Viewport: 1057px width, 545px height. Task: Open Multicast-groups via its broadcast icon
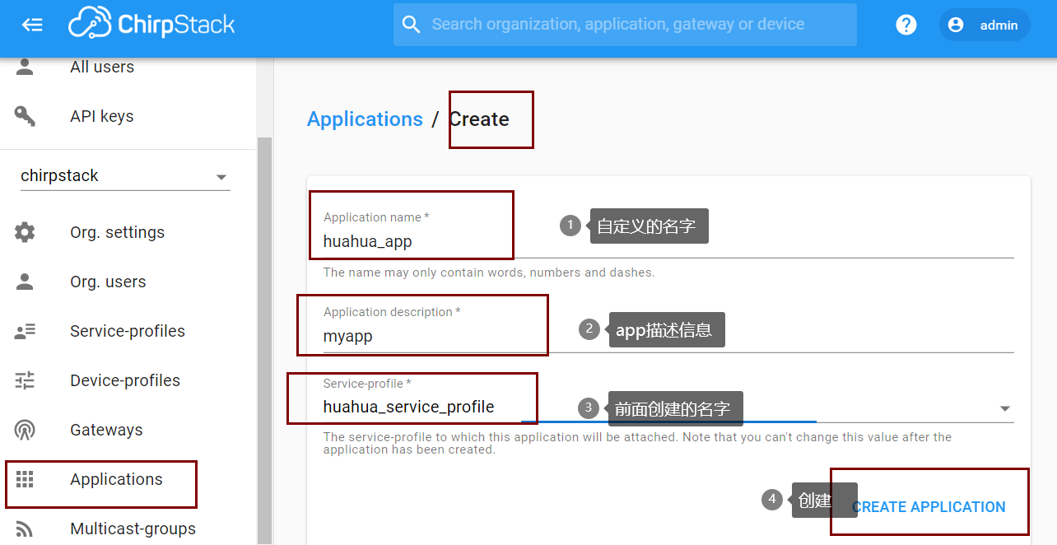point(25,528)
